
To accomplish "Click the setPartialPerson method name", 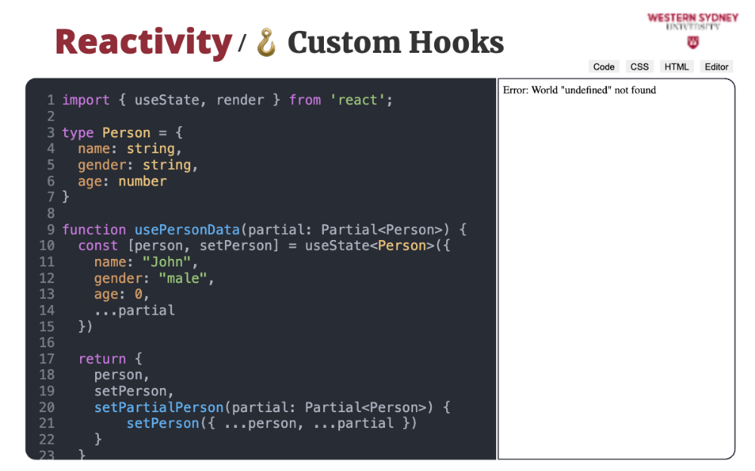I will coord(159,408).
